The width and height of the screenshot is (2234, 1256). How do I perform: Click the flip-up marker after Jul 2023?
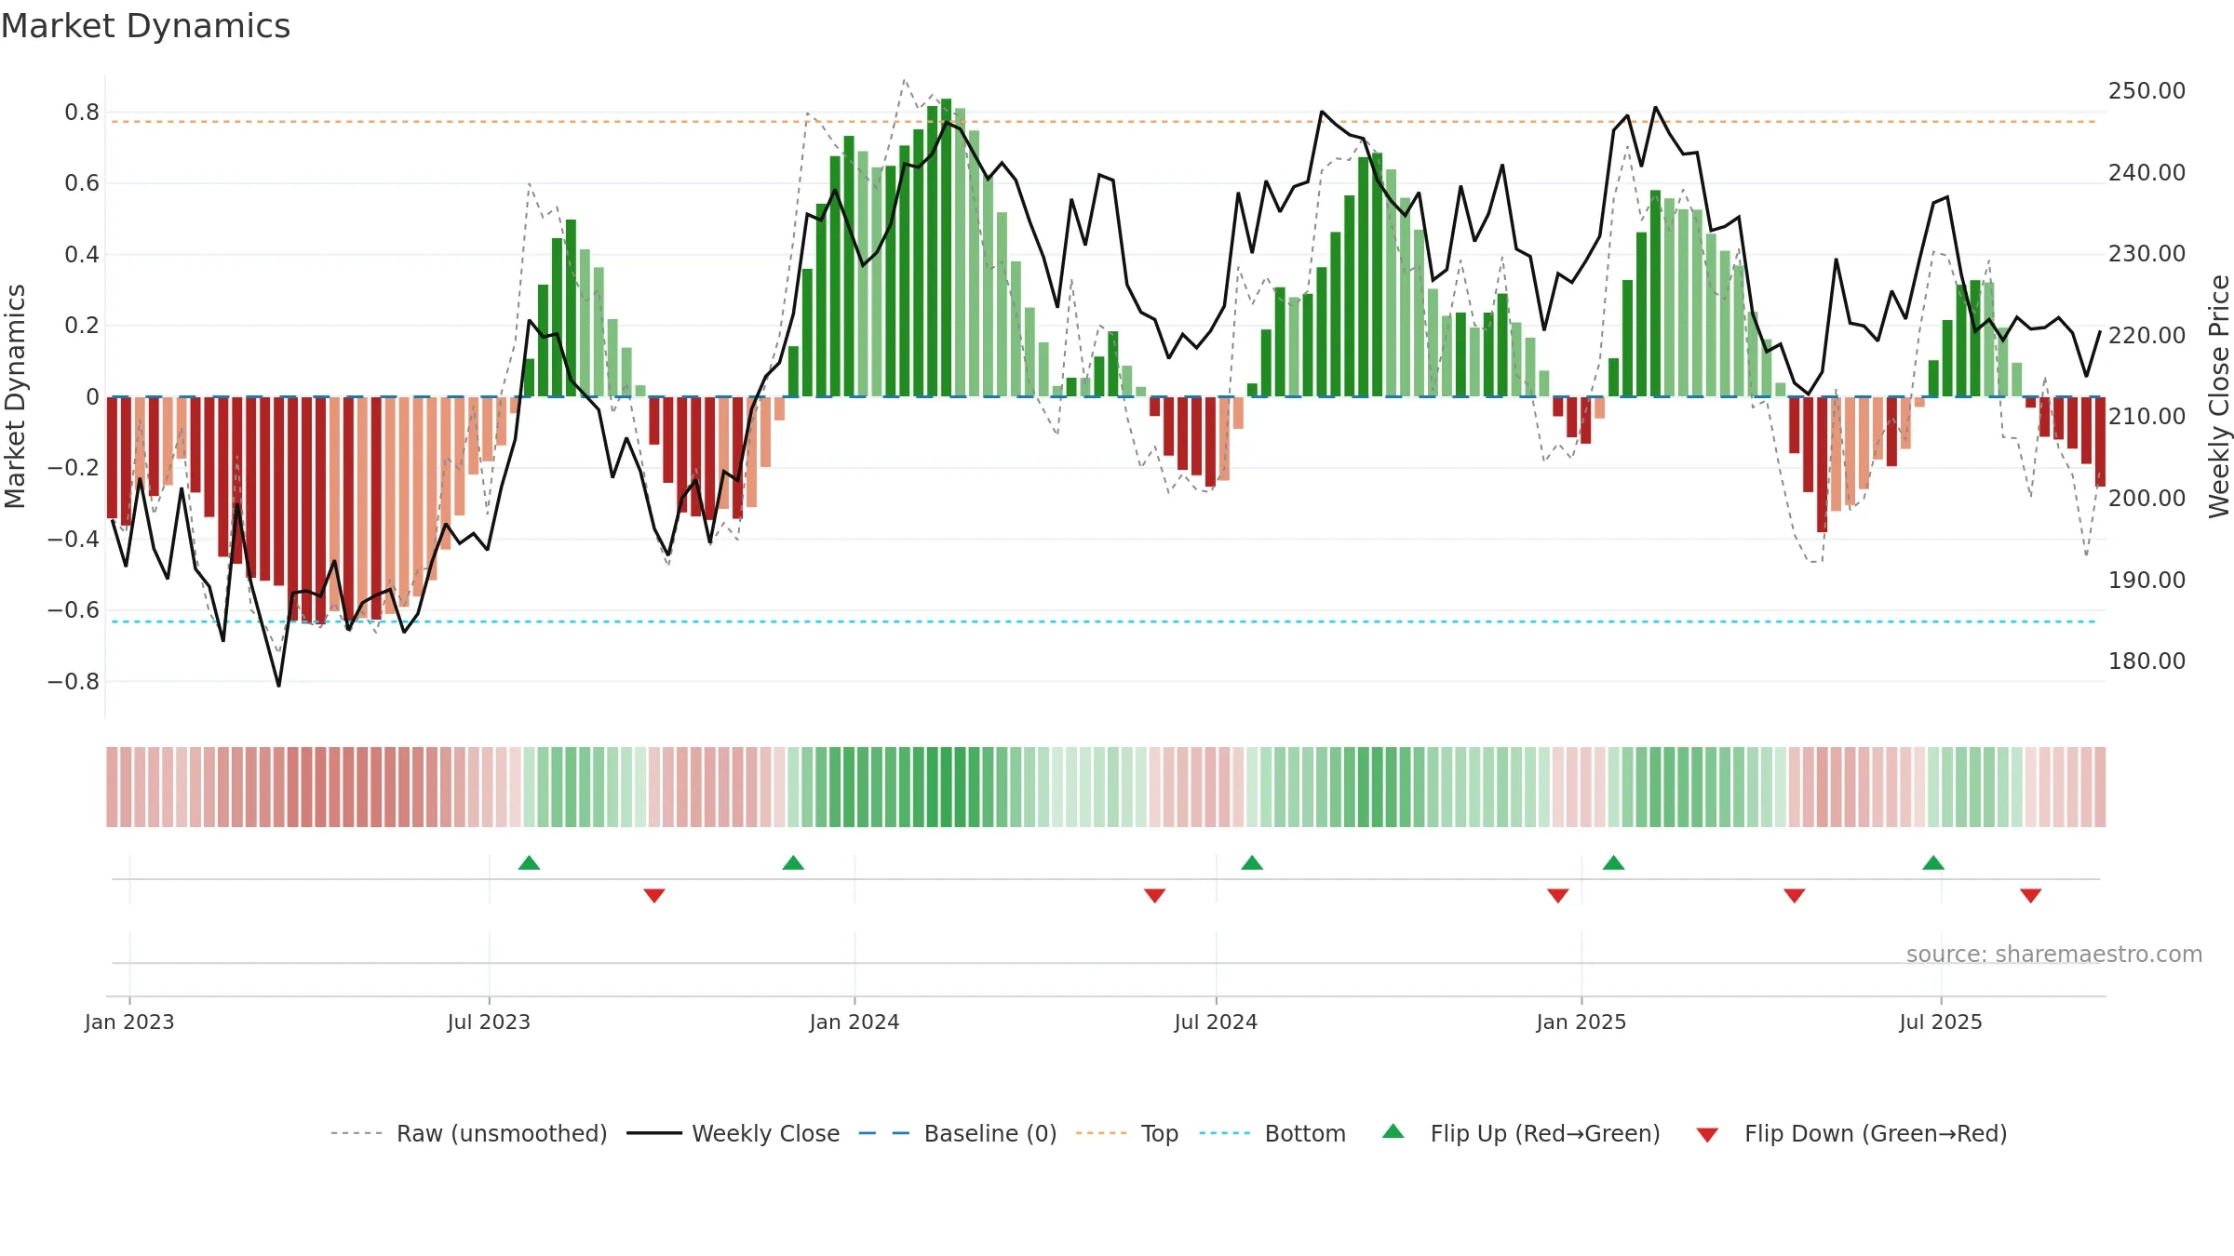[x=529, y=862]
